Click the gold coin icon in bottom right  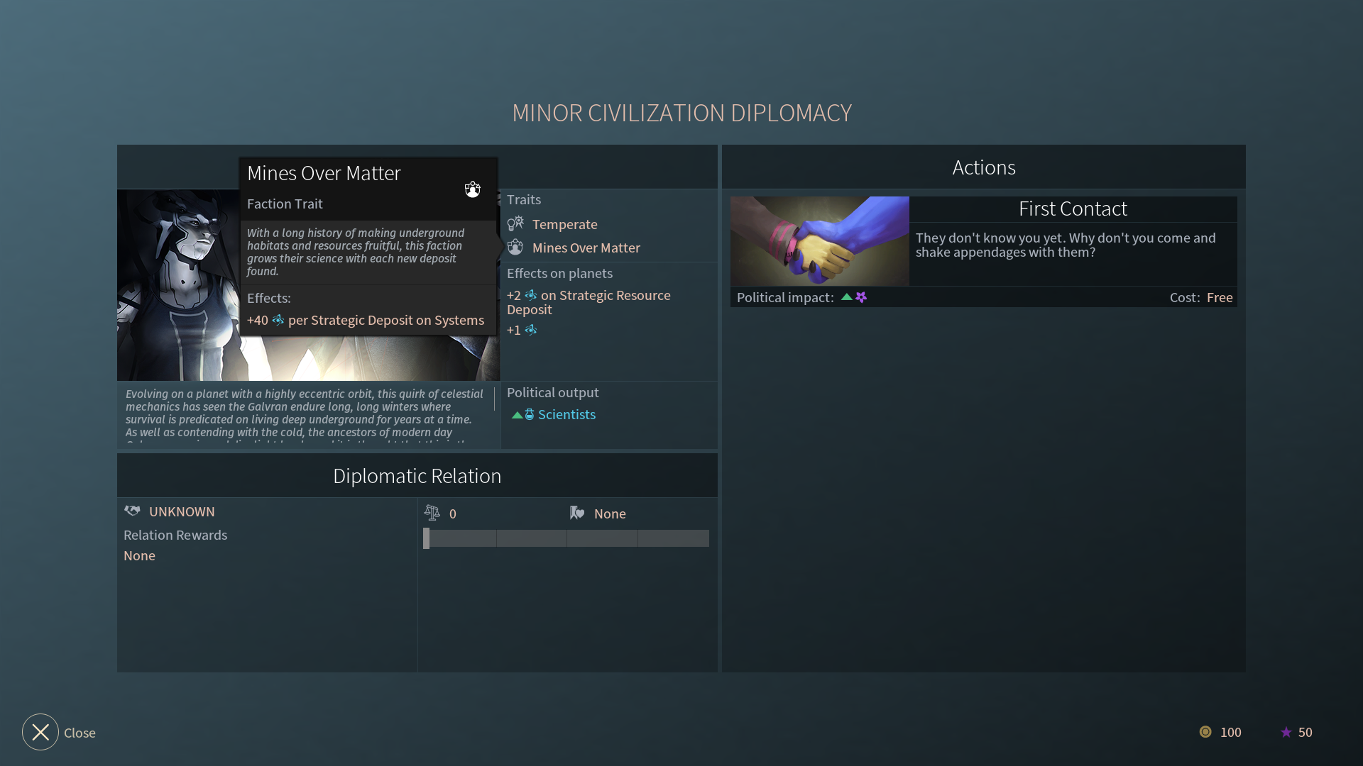[x=1205, y=732]
